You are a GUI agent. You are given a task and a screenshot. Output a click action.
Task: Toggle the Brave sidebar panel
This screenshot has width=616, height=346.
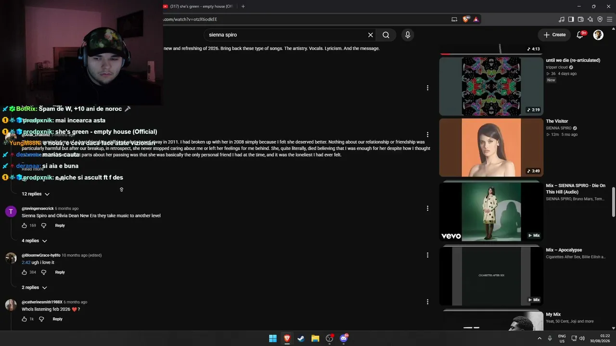pos(571,19)
